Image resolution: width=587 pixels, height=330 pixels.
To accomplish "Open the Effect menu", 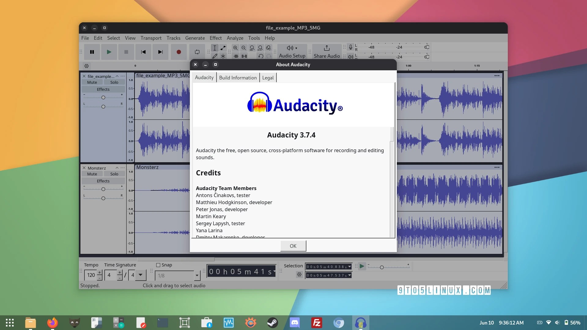I will (x=216, y=38).
